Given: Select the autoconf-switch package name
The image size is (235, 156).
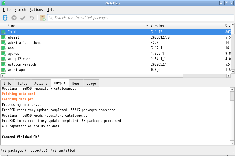Looking at the screenshot, I should coord(22,64).
